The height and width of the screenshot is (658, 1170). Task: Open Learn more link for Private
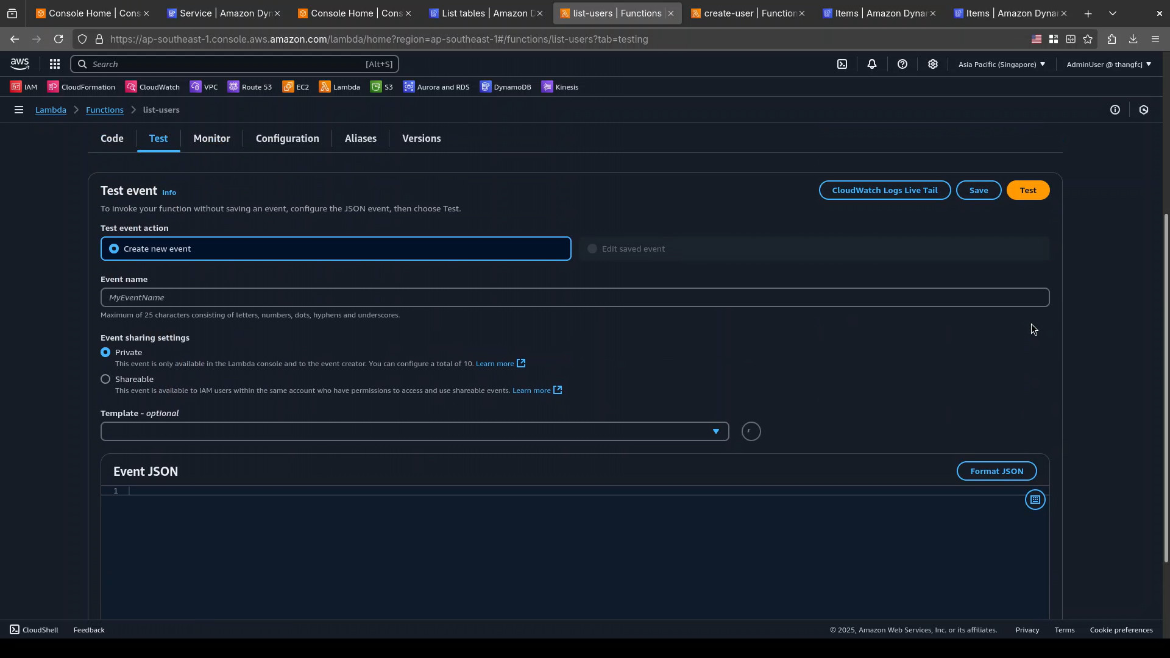click(500, 364)
